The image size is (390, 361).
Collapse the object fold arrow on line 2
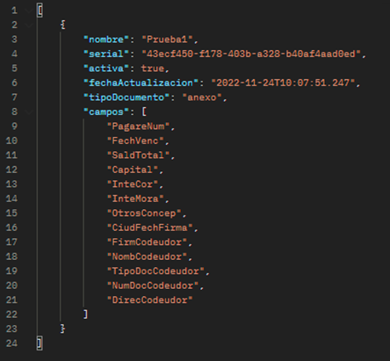pyautogui.click(x=29, y=25)
